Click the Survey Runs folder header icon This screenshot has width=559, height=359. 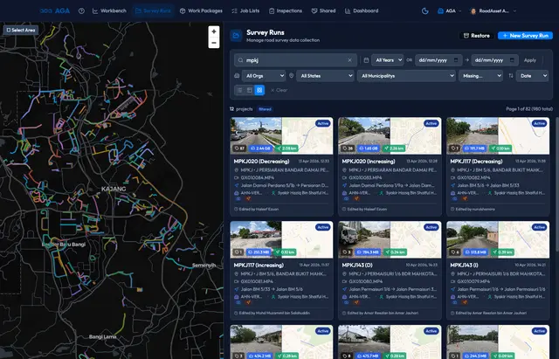(236, 35)
